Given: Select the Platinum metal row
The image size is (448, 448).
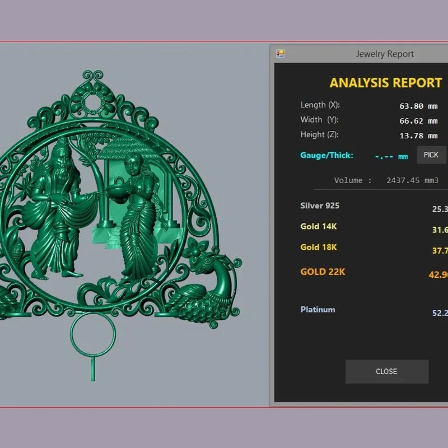Looking at the screenshot, I should tap(374, 311).
